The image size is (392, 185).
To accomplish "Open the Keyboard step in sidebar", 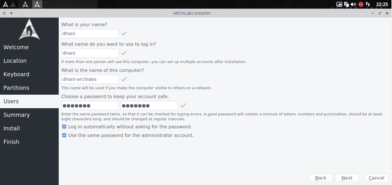I will pos(16,74).
